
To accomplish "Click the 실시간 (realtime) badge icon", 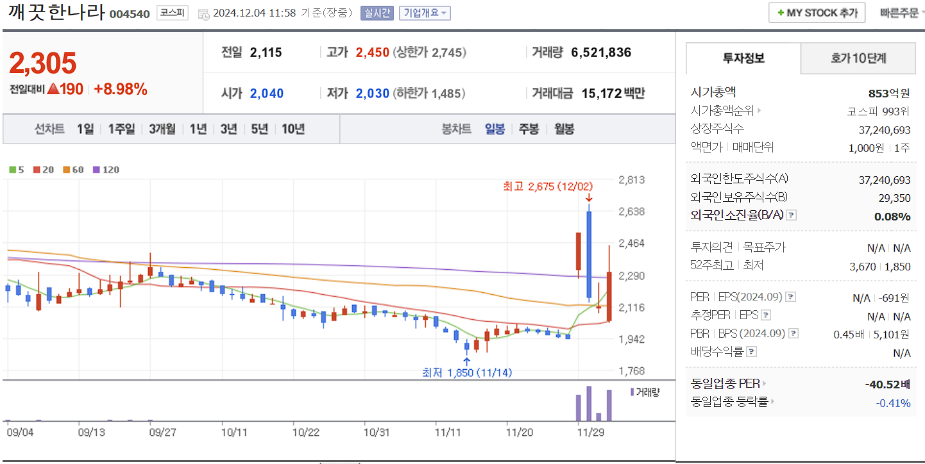I will [x=375, y=12].
